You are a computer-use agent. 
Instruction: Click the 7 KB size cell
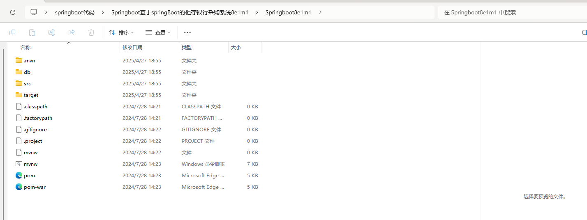tap(252, 164)
